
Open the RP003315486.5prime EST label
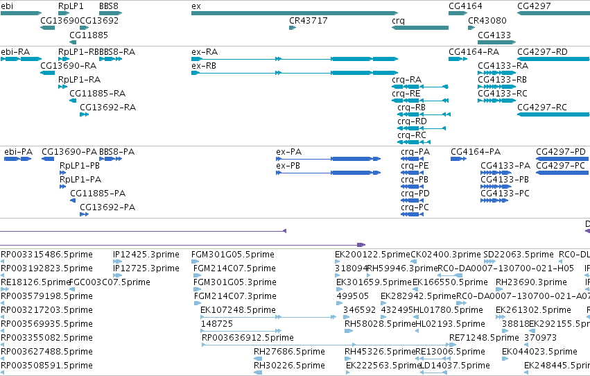[x=46, y=255]
